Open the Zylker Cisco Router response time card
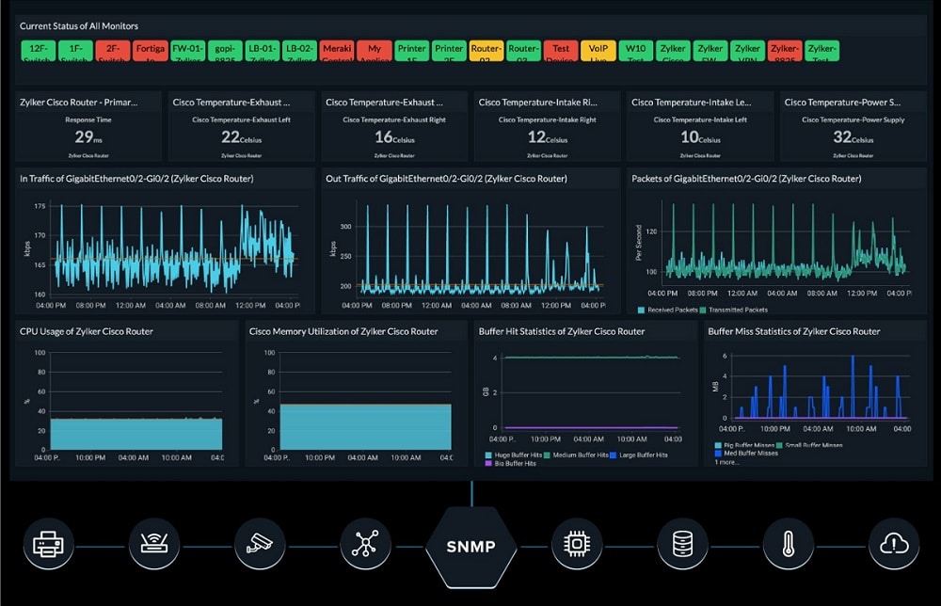941x606 pixels. (88, 127)
